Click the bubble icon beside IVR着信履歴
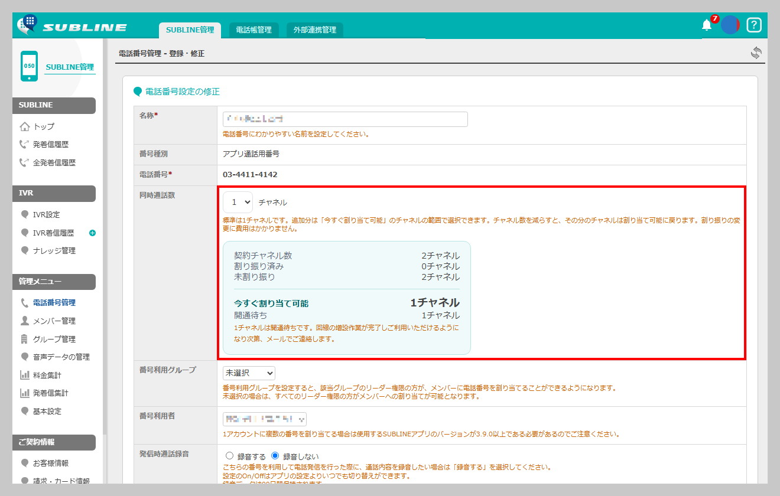Viewport: 780px width, 496px height. tap(25, 233)
